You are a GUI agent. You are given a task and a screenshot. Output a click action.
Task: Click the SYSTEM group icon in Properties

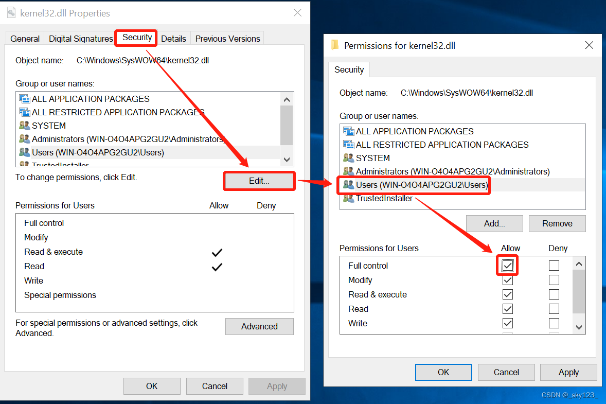(25, 126)
